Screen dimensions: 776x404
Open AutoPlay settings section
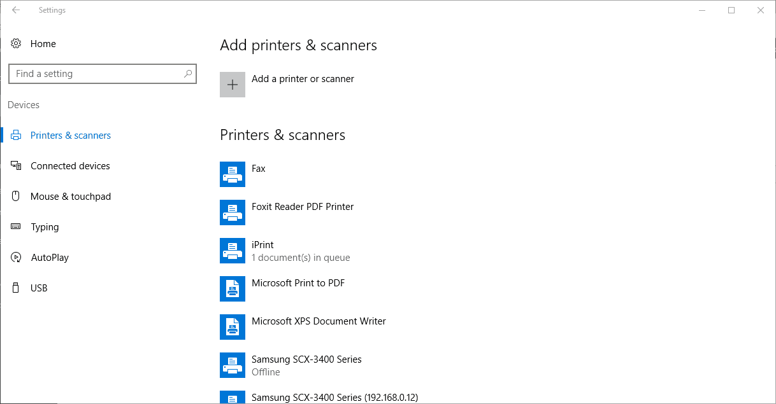[50, 258]
